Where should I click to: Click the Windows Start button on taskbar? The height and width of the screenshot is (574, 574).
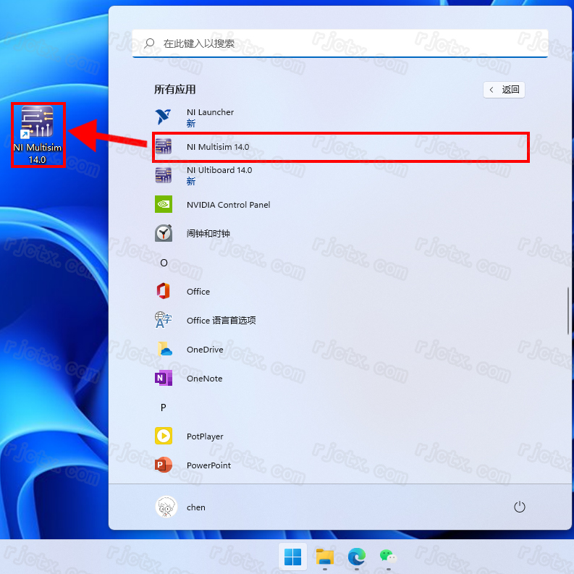pos(293,557)
